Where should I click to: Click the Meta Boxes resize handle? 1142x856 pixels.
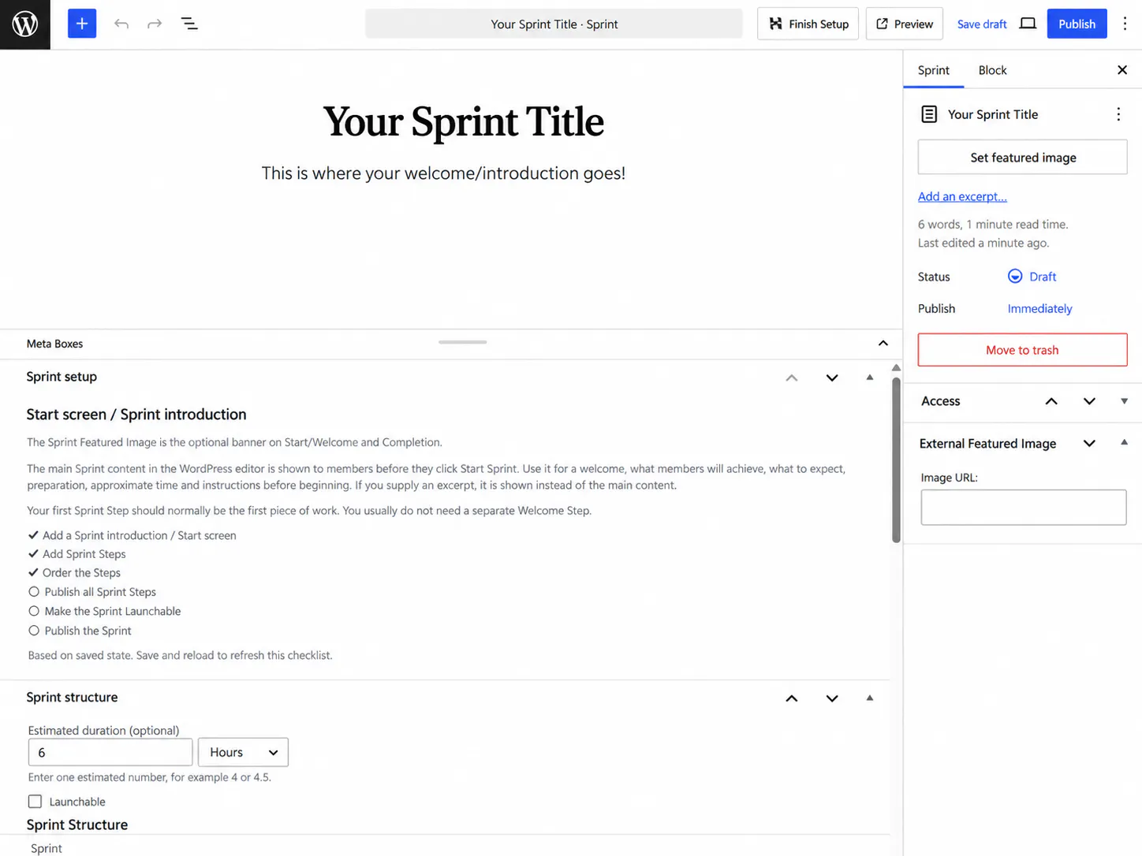click(x=463, y=342)
